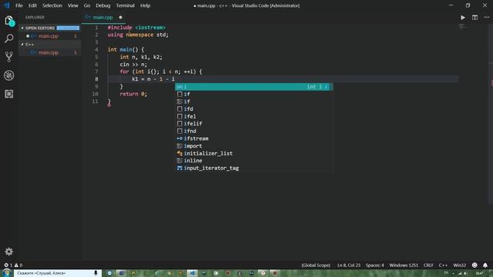
Task: Accept the highlighted 'i' variable suggestion
Action: pos(253,87)
